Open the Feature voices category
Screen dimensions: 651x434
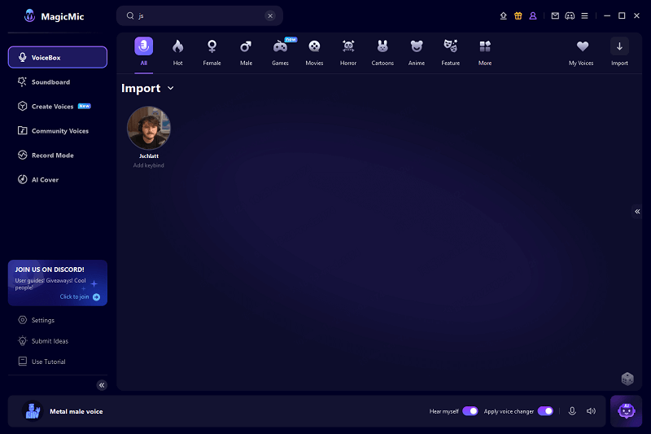451,52
